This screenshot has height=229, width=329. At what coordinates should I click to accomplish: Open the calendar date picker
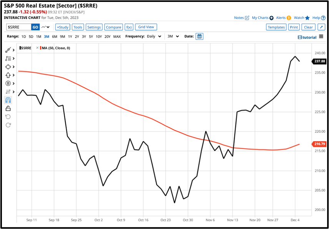(x=199, y=36)
